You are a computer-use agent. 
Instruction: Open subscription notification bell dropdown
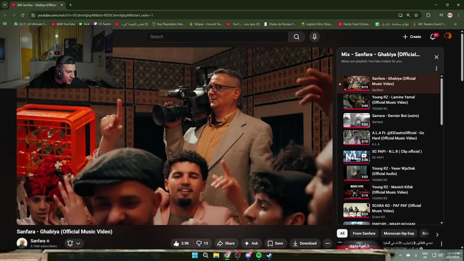pos(74,243)
